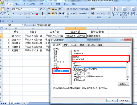Click the Paste clipboard icon
The width and height of the screenshot is (137, 105).
[3, 9]
